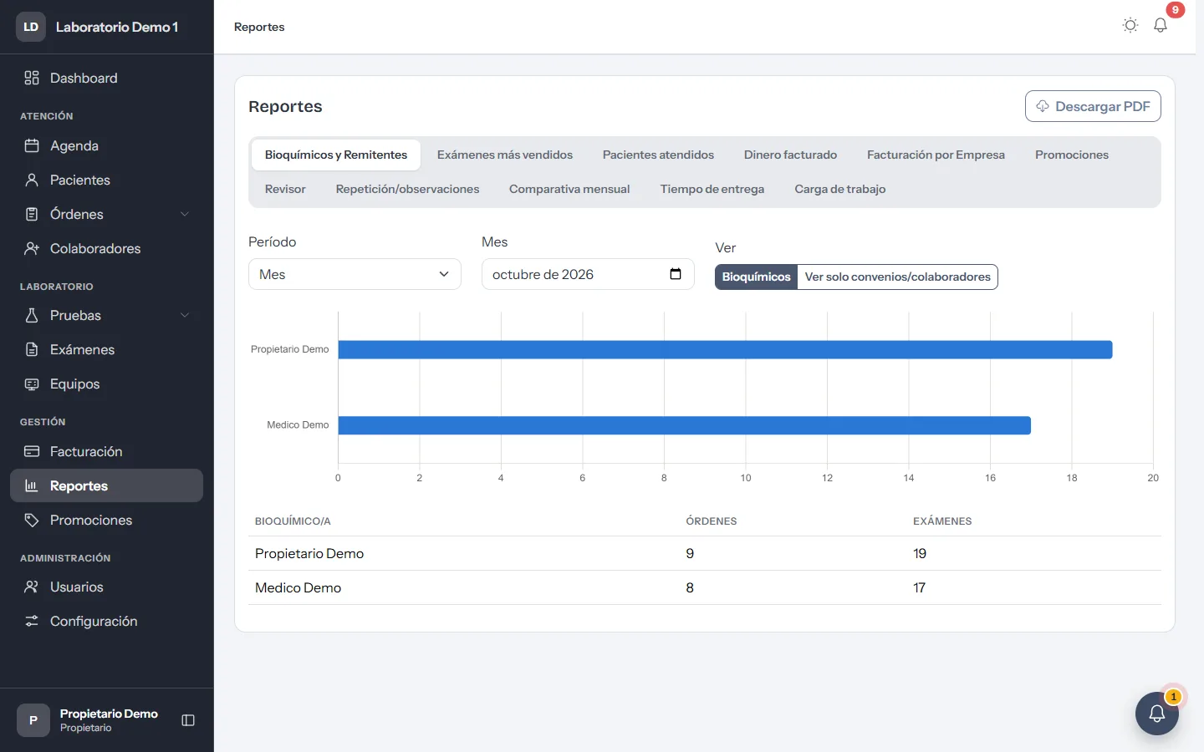Click the Colaboradores user icon

pyautogui.click(x=32, y=248)
